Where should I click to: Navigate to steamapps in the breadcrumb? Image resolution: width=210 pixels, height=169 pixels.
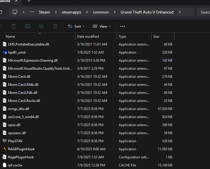click(x=71, y=12)
